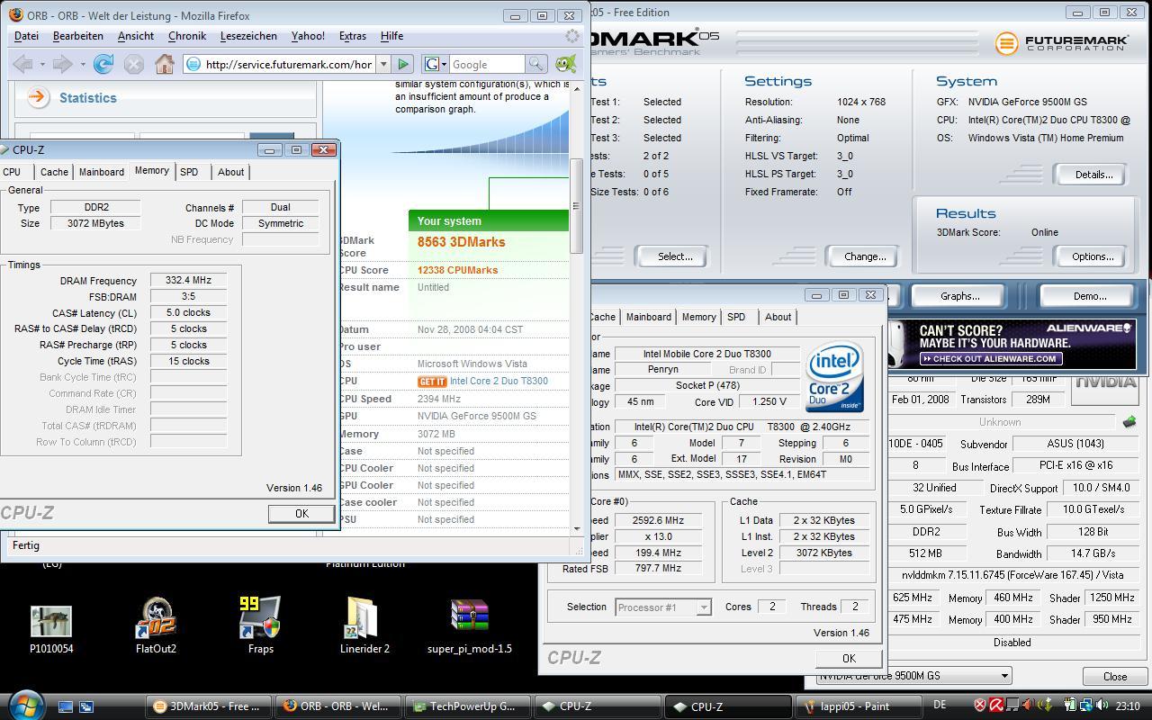Open super_pi_mod-1.5 archive icon
Viewport: 1152px width, 720px height.
pyautogui.click(x=469, y=626)
